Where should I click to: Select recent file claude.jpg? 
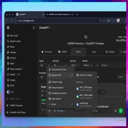[86, 104]
